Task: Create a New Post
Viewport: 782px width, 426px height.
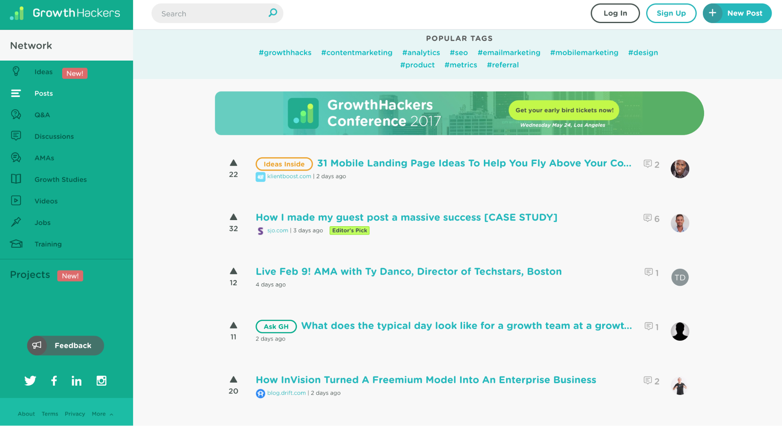Action: click(737, 13)
